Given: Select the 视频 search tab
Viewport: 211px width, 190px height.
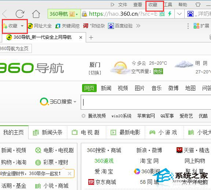Looking at the screenshot, I should point(123,88).
